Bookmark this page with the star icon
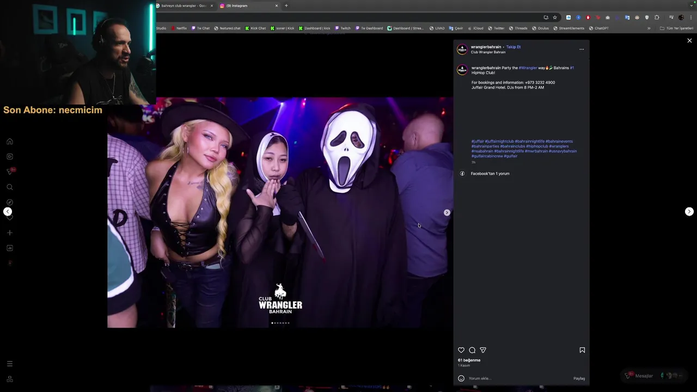 555,17
